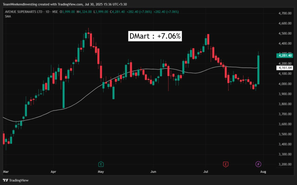Click the green earnings E marker near May
The image size is (297, 185).
[101, 164]
